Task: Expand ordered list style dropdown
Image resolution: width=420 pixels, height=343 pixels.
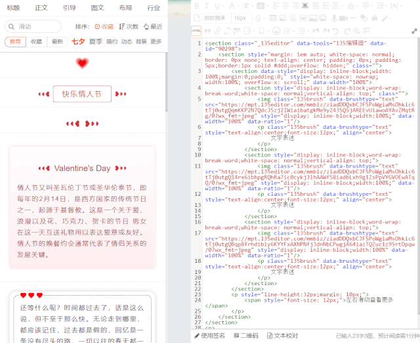Action: (293, 32)
